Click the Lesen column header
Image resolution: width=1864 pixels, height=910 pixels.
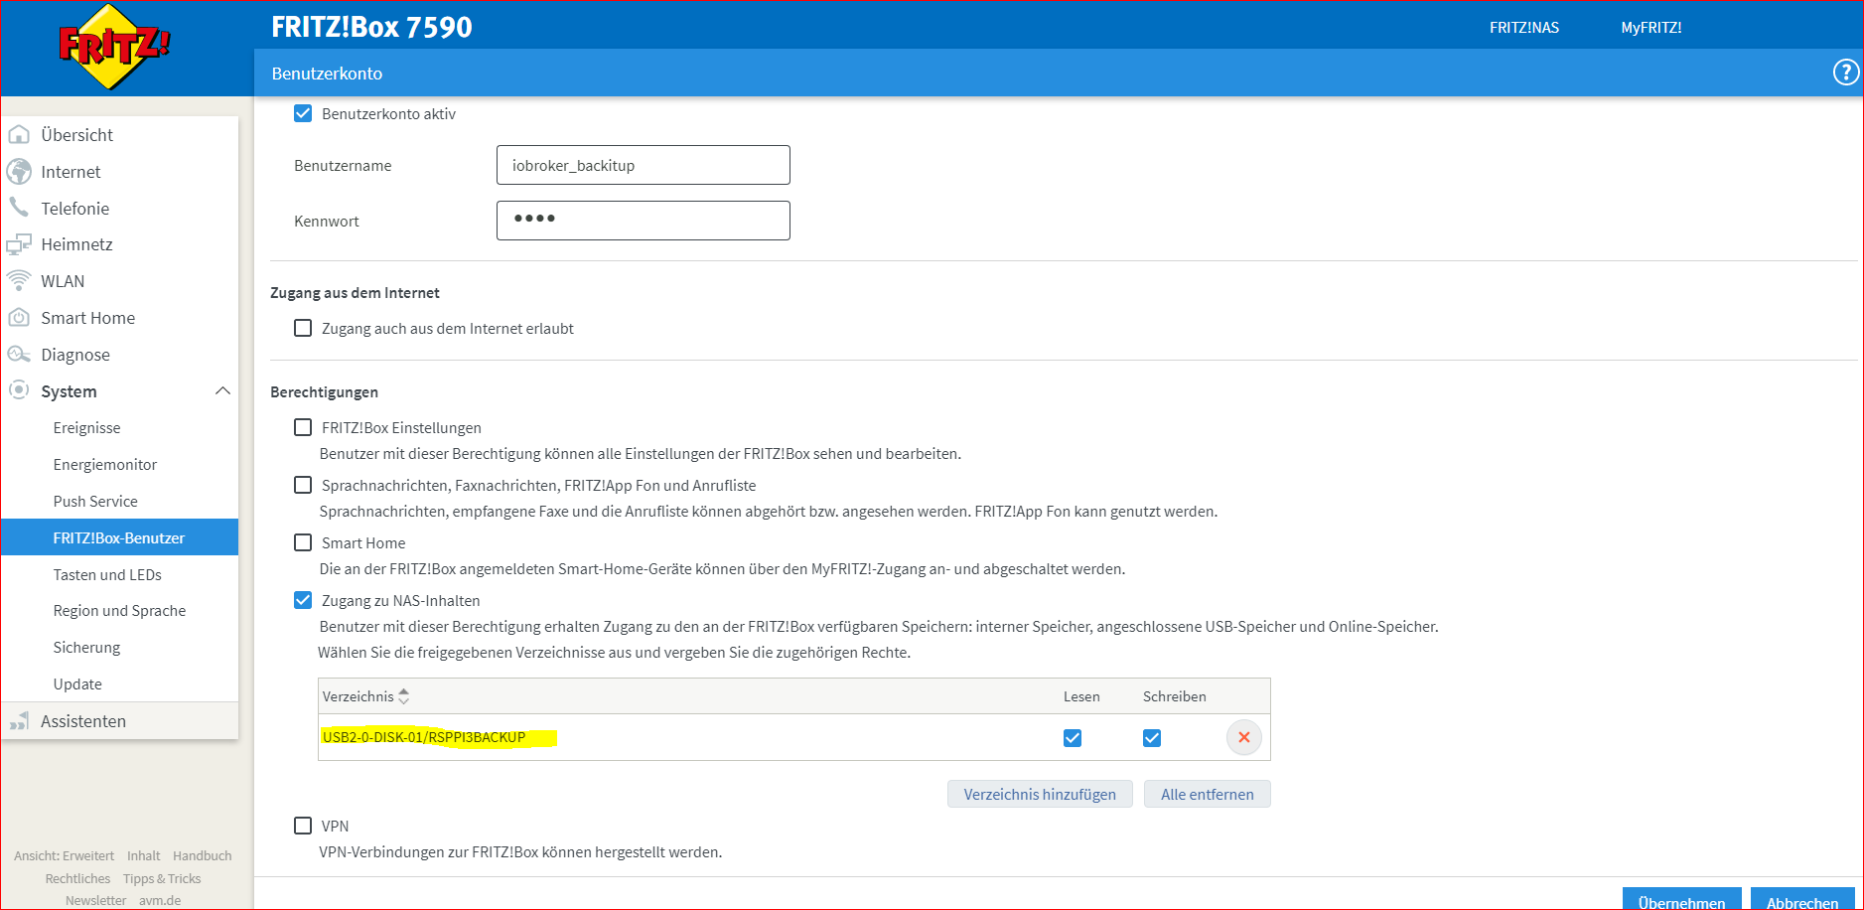1081,696
